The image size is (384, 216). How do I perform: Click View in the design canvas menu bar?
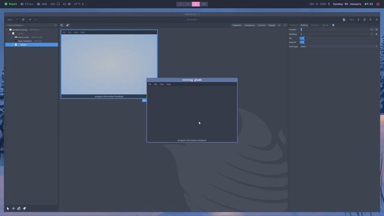pos(76,32)
